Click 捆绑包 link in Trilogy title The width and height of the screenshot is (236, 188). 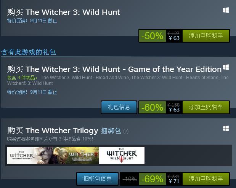point(111,131)
